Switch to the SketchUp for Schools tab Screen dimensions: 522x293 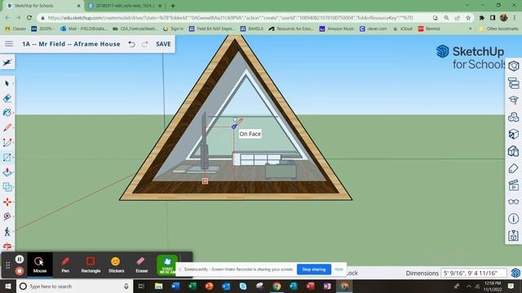[x=42, y=6]
